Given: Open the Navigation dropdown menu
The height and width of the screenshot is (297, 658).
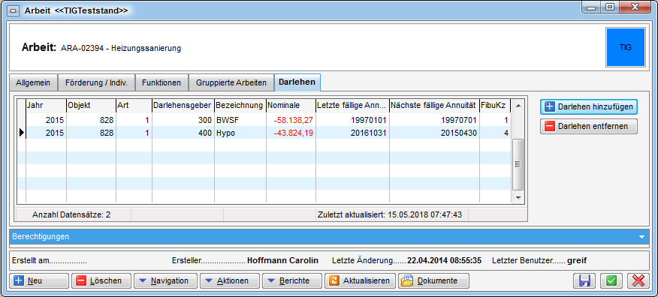Looking at the screenshot, I should [x=165, y=280].
